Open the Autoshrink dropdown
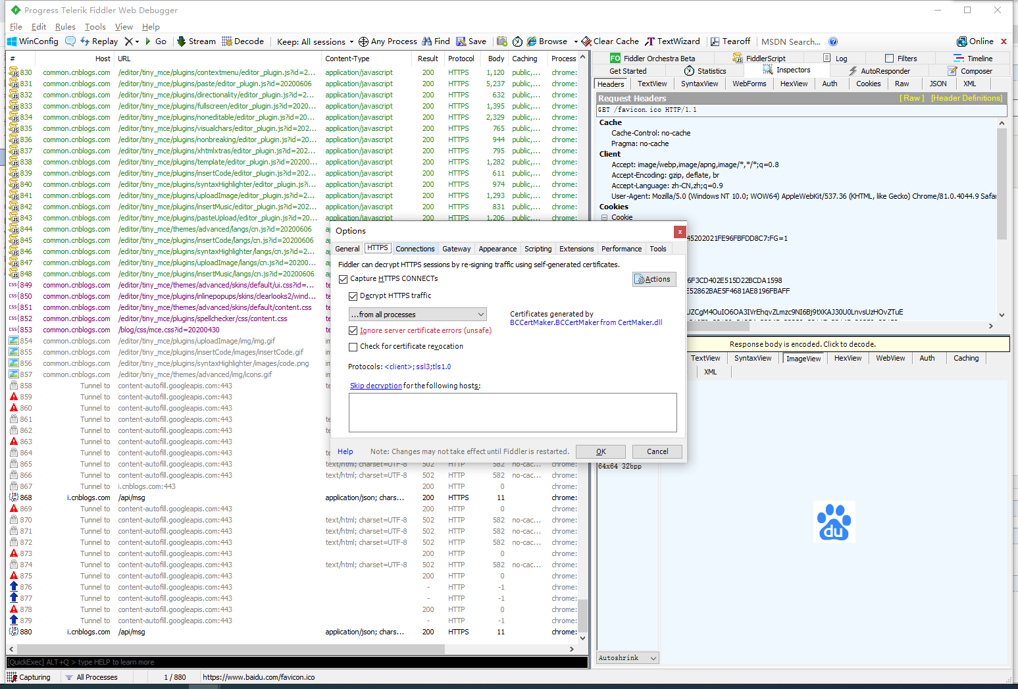The width and height of the screenshot is (1018, 689). click(x=628, y=658)
